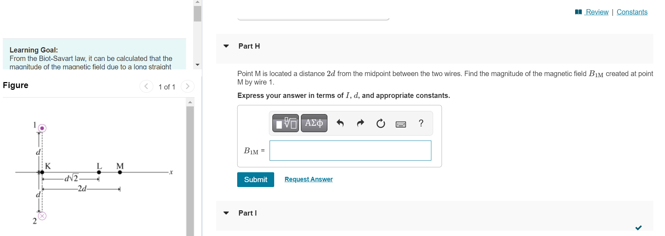Open the Review link

click(597, 12)
